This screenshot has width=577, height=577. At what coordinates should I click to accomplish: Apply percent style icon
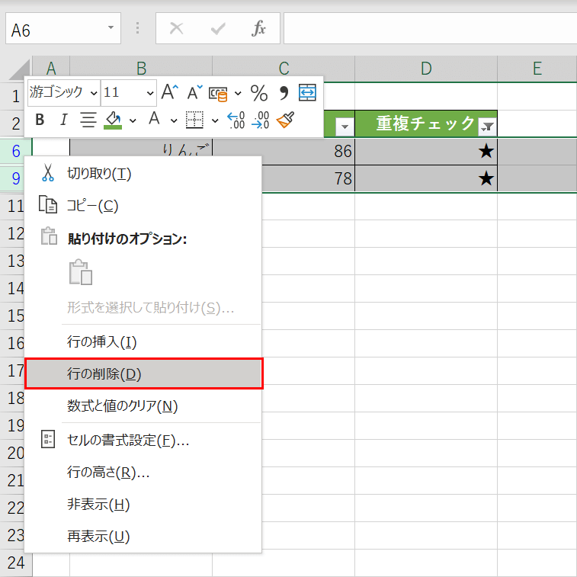pos(259,93)
